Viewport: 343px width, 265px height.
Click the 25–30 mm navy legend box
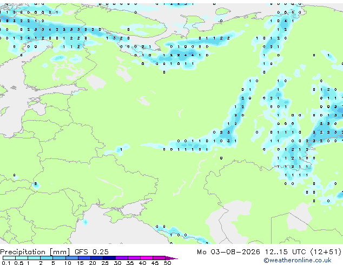point(109,258)
